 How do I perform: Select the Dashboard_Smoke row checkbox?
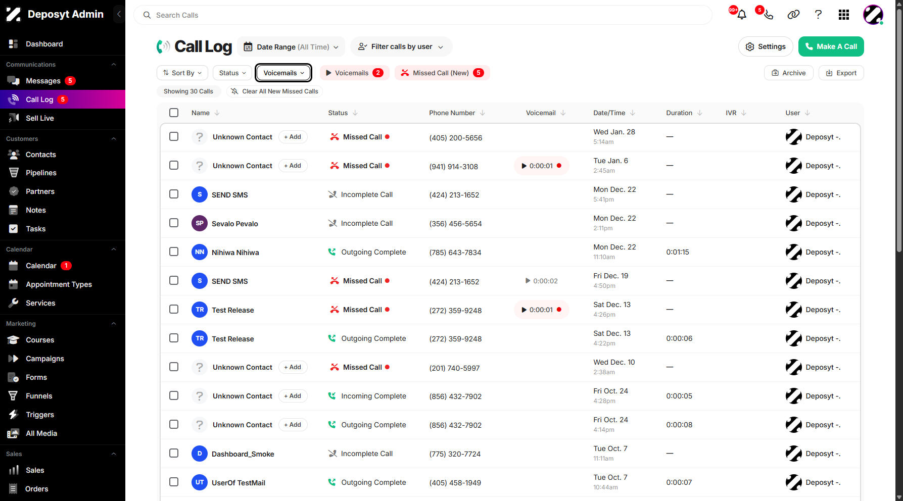pyautogui.click(x=174, y=453)
